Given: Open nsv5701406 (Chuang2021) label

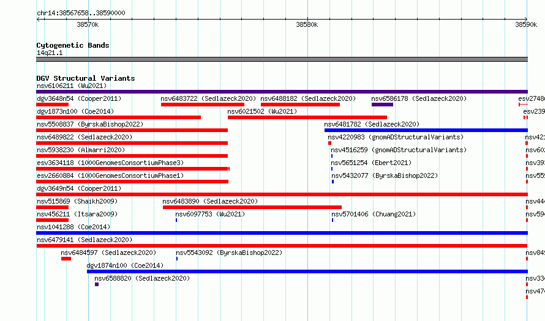Looking at the screenshot, I should 374,214.
